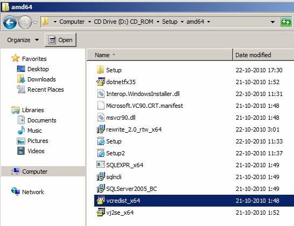Open the Pictures library
Viewport: 294px width, 226px height.
pyautogui.click(x=38, y=141)
